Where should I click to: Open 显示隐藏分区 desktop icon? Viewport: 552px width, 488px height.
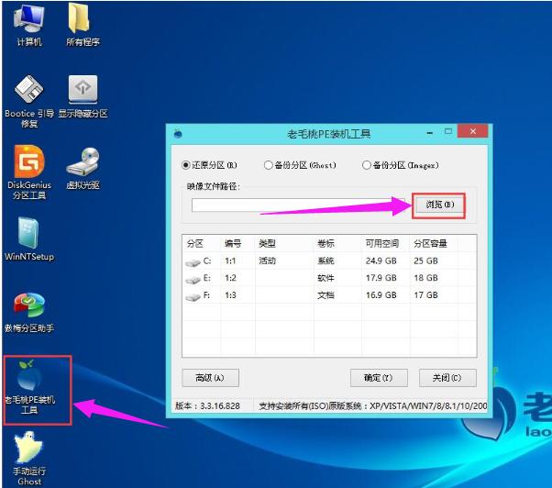coord(83,92)
